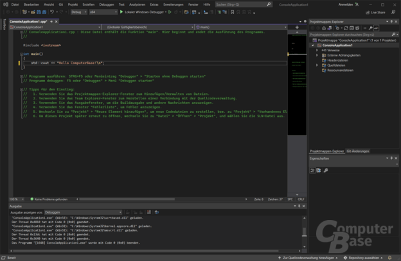Viewport: 401px width, 261px height.
Task: Select the Projektmappen-Explorer bottom tab
Action: 327,151
